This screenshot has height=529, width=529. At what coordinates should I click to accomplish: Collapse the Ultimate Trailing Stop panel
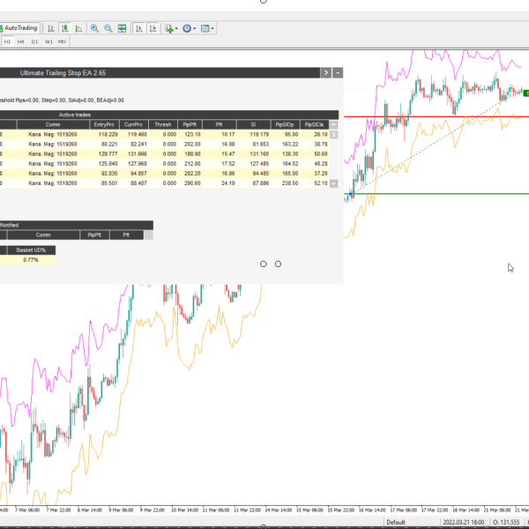coord(338,73)
